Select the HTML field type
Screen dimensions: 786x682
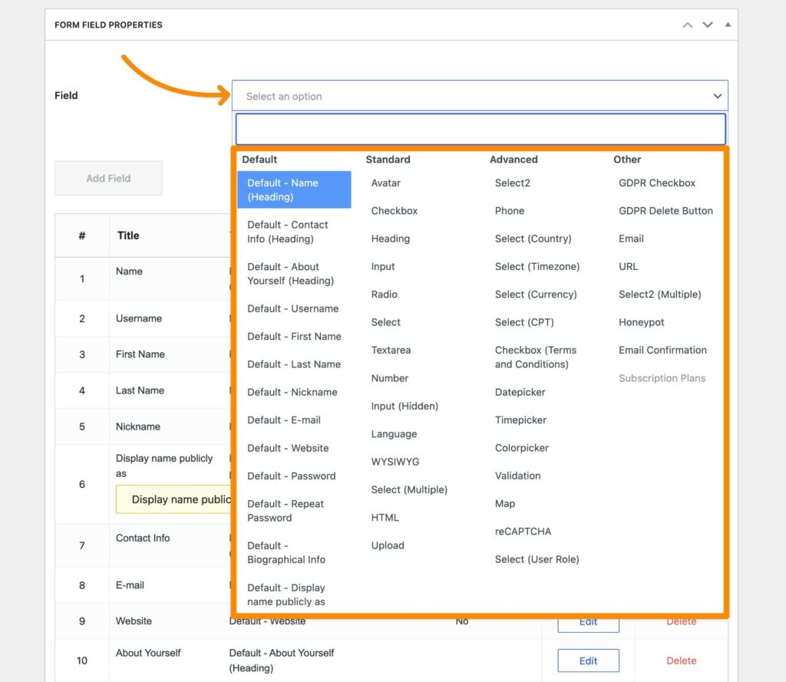[385, 518]
